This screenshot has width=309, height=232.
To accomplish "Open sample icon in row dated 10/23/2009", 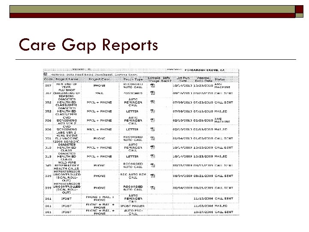I will pos(152,156).
